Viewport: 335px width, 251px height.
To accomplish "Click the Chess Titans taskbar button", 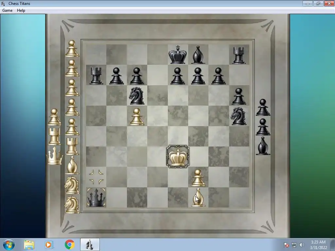I will 90,244.
